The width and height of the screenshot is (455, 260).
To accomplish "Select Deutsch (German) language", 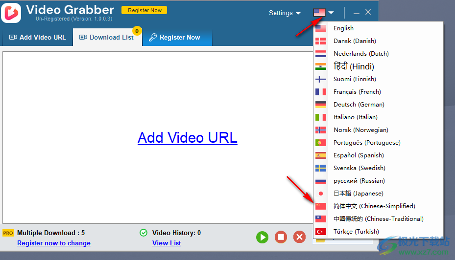I will tap(379, 105).
